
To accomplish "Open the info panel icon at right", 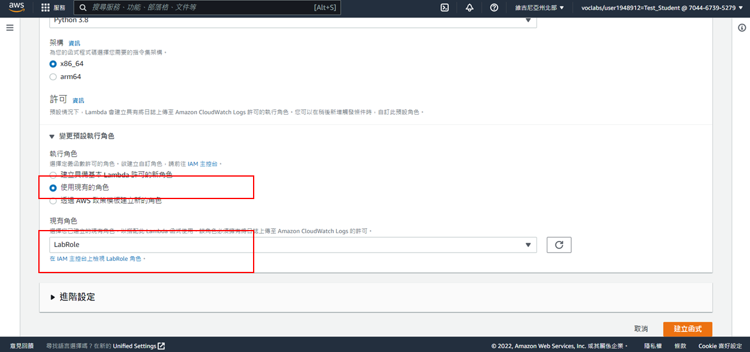I will coord(742,28).
